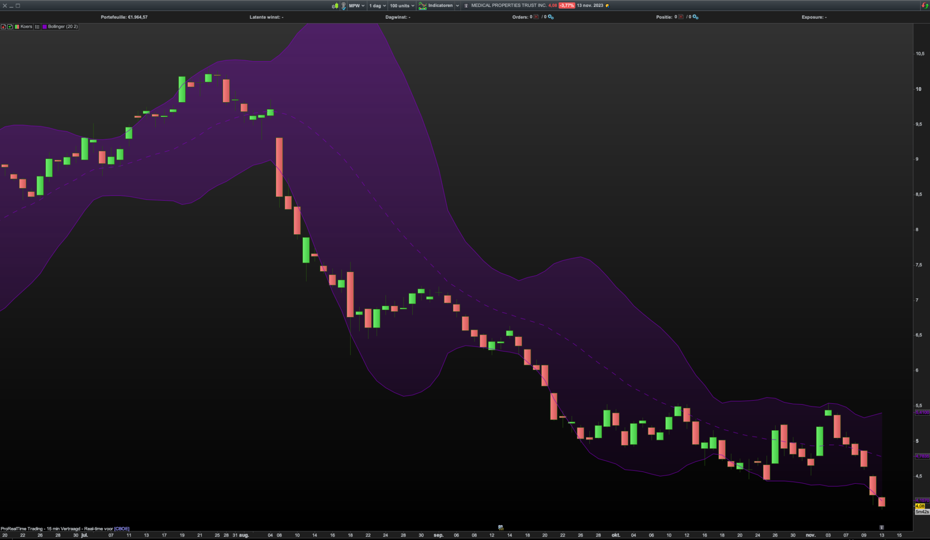
Task: Open the Orders settings gear icon
Action: pyautogui.click(x=551, y=17)
